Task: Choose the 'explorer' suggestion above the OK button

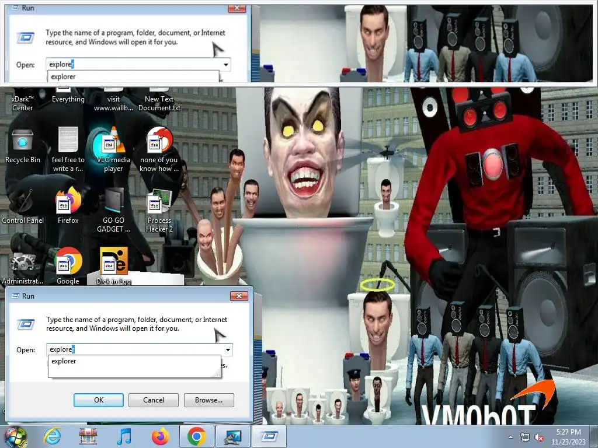Action: [134, 361]
